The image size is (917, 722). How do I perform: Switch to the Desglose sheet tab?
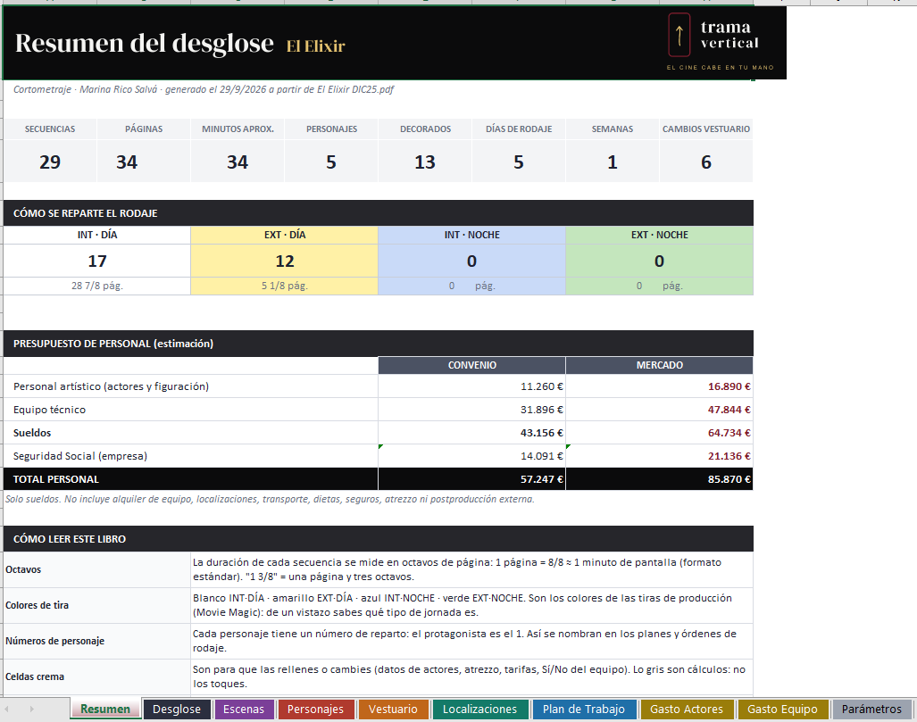tap(177, 710)
